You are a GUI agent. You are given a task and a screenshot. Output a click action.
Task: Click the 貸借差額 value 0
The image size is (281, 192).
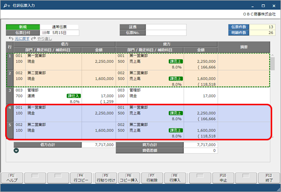coord(201,150)
